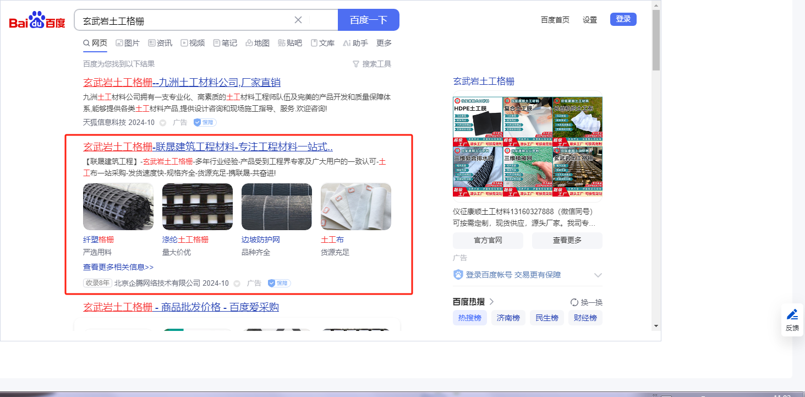Viewport: 805px width, 397px height.
Task: Click the 官方官网 button
Action: [488, 241]
